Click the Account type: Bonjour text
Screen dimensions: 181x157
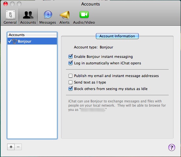tap(94, 47)
